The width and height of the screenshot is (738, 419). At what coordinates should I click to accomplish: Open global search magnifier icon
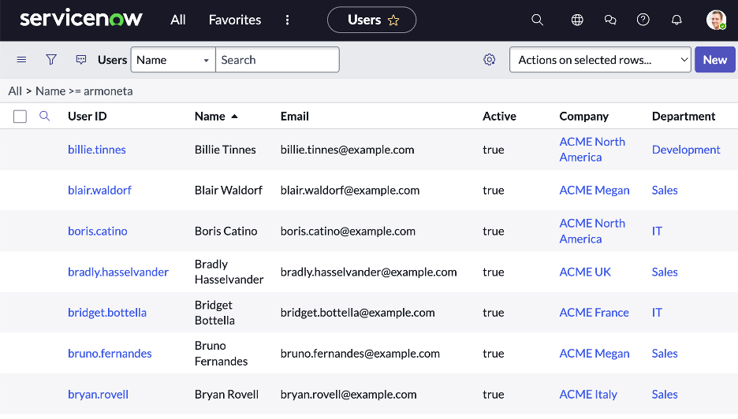[x=537, y=20]
